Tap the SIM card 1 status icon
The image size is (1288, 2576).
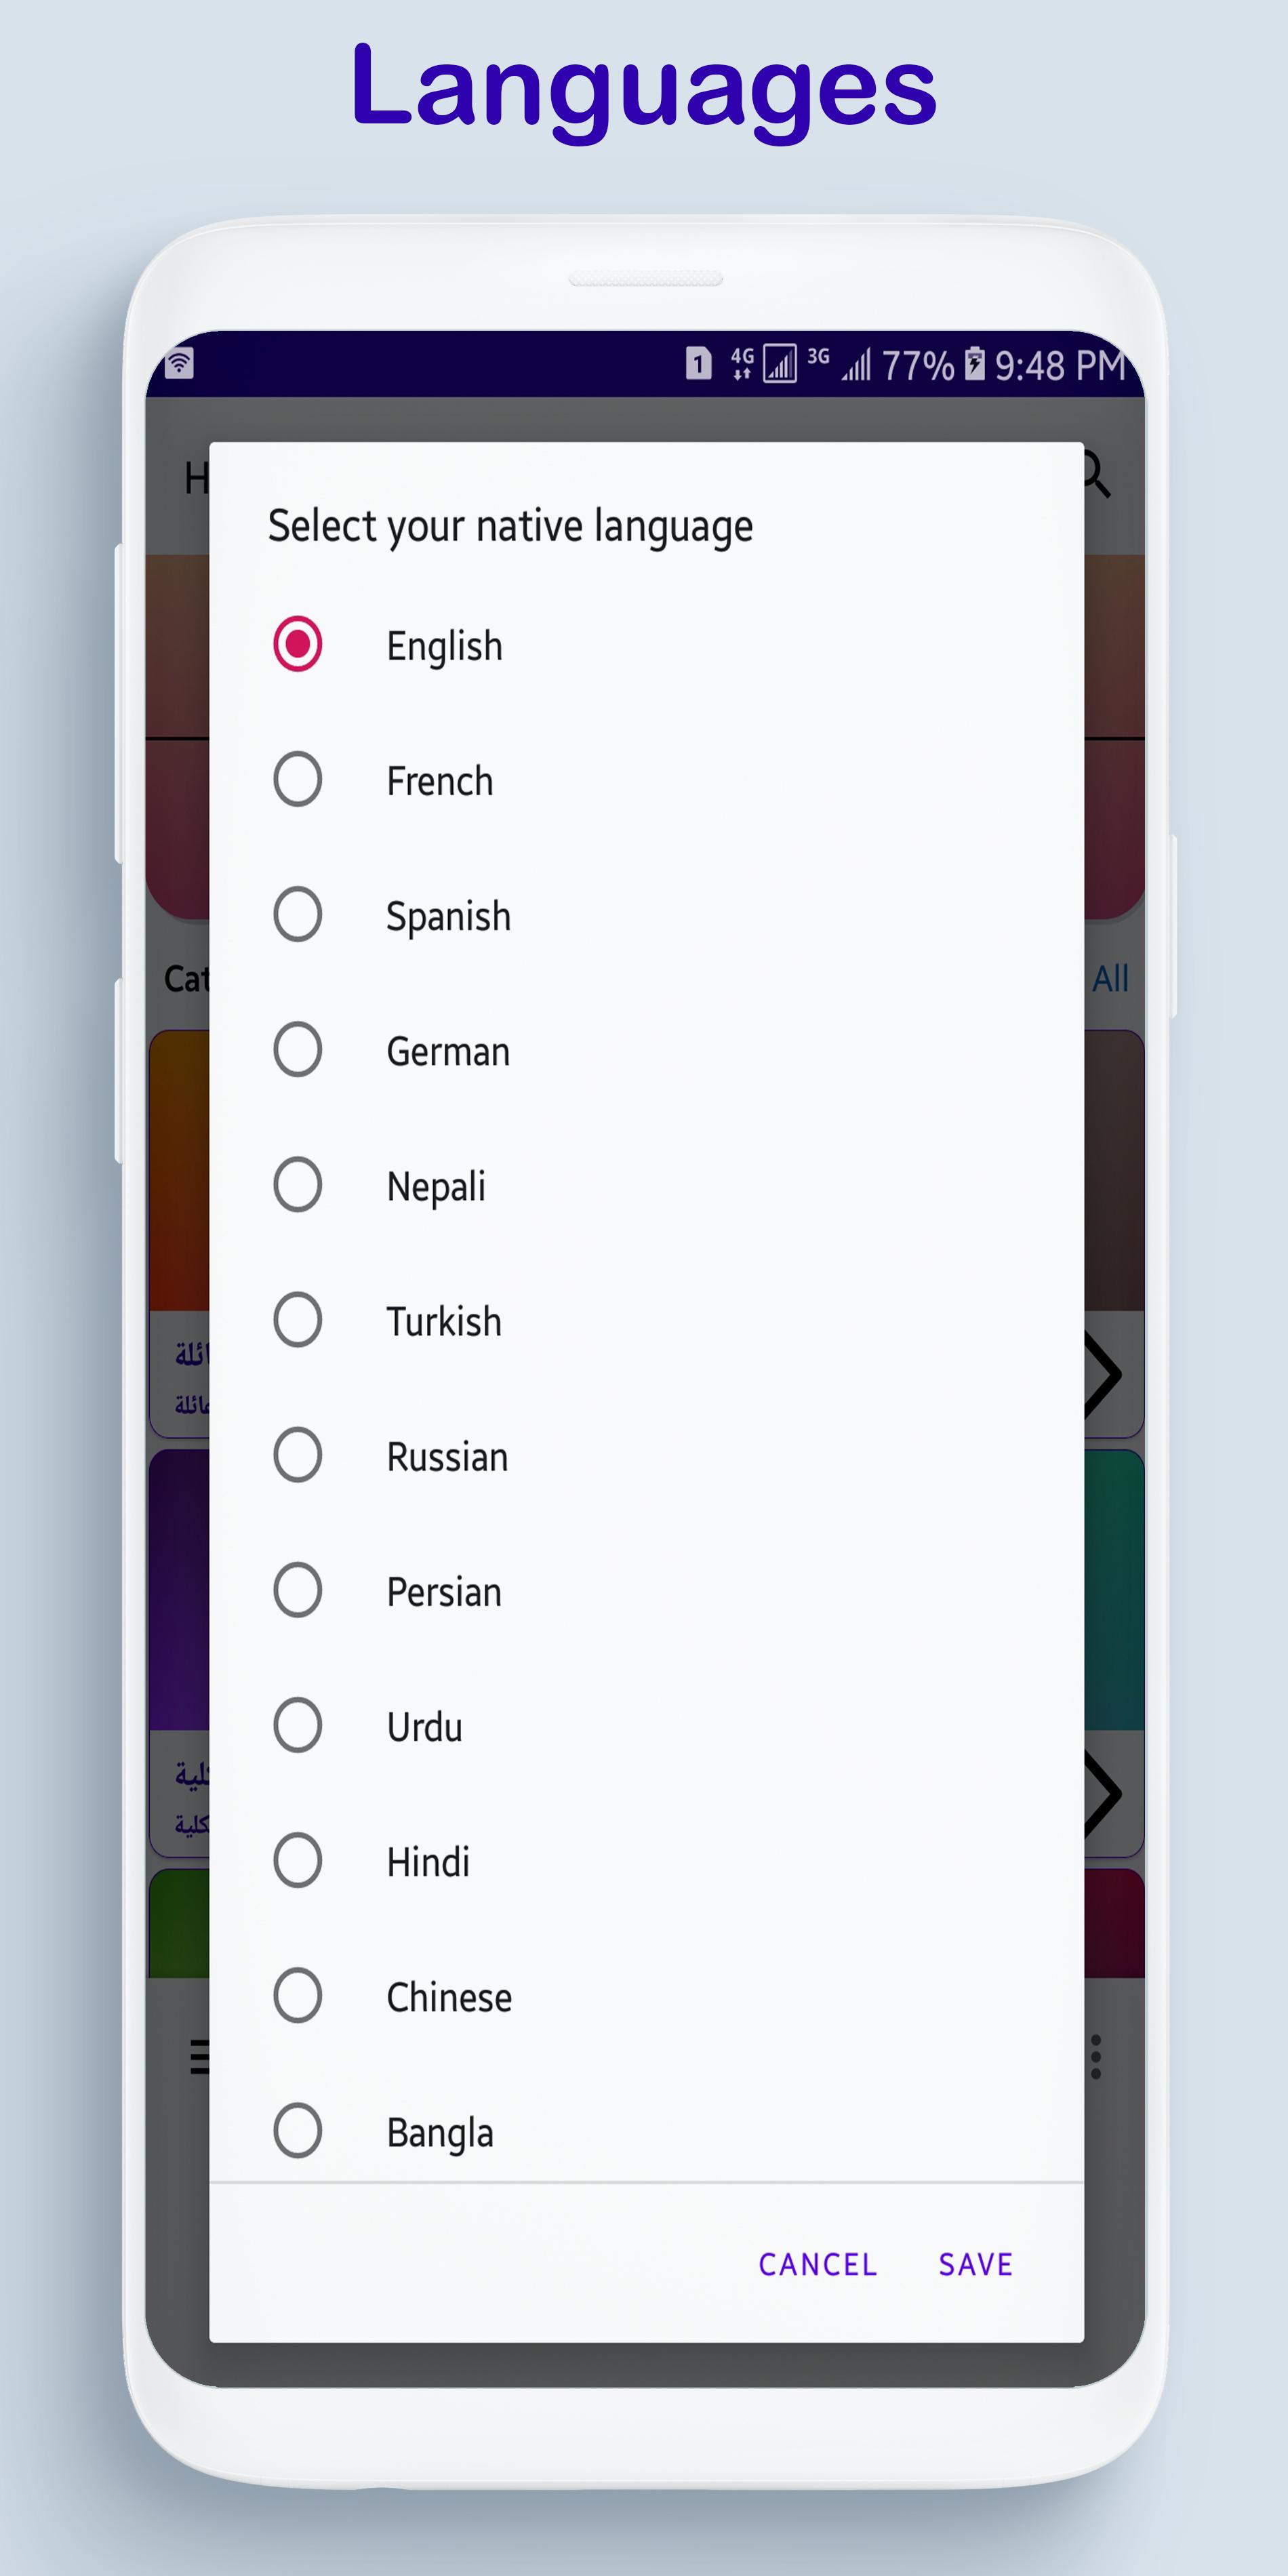699,364
